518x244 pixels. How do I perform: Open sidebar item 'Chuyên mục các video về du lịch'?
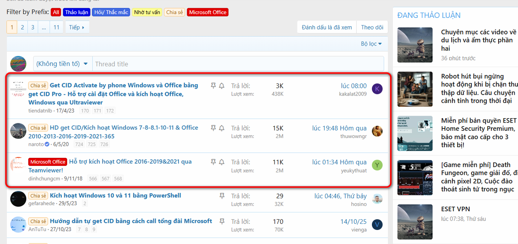pos(479,40)
